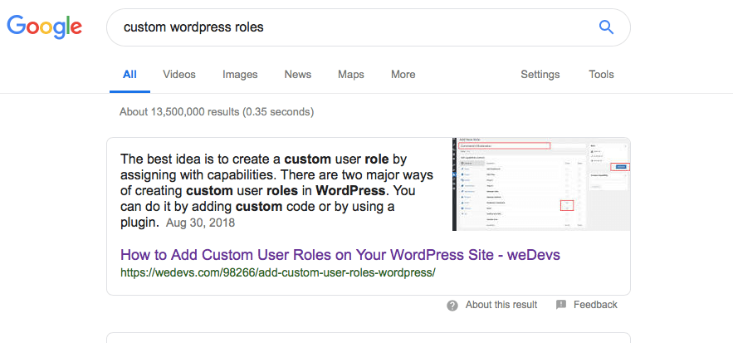The height and width of the screenshot is (343, 733).
Task: Click the Feedback flag icon
Action: click(x=561, y=305)
